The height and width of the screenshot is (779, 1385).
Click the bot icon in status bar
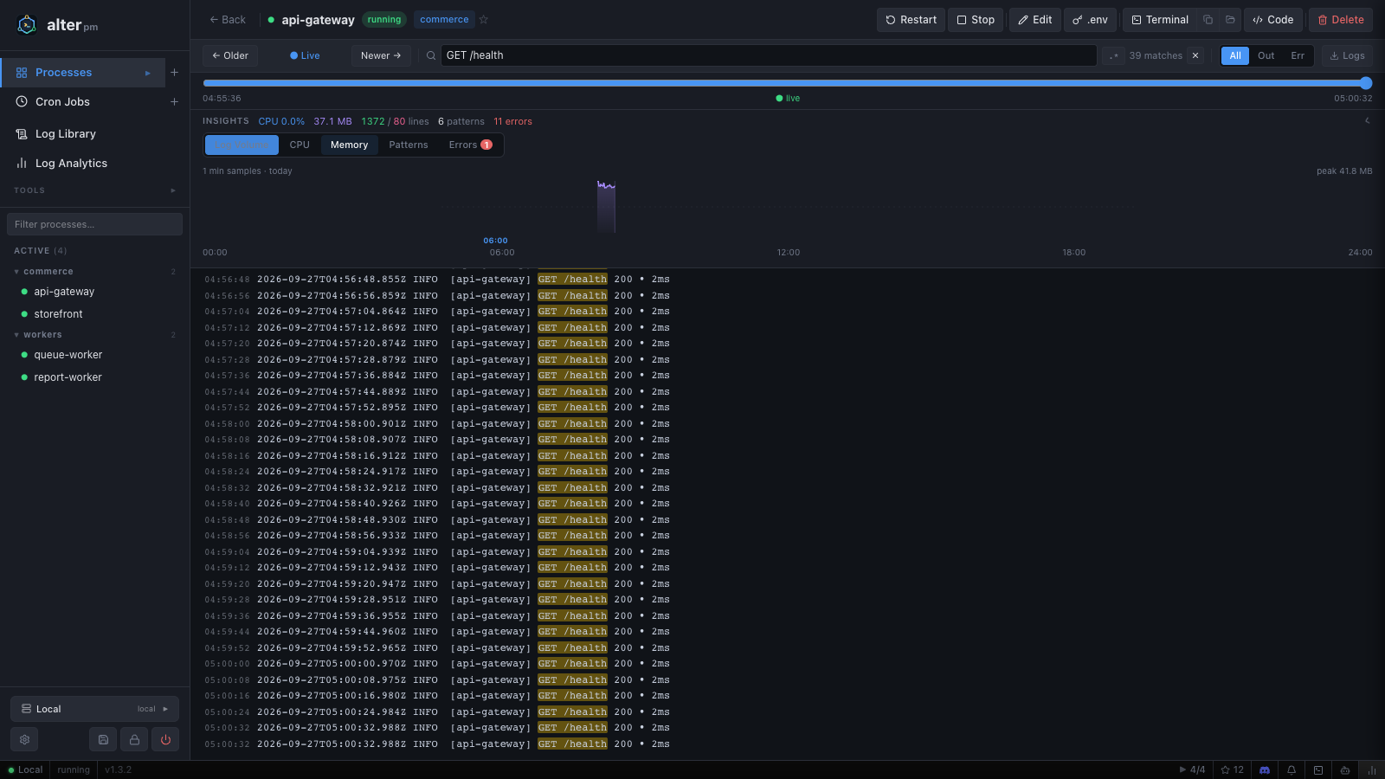(1344, 769)
